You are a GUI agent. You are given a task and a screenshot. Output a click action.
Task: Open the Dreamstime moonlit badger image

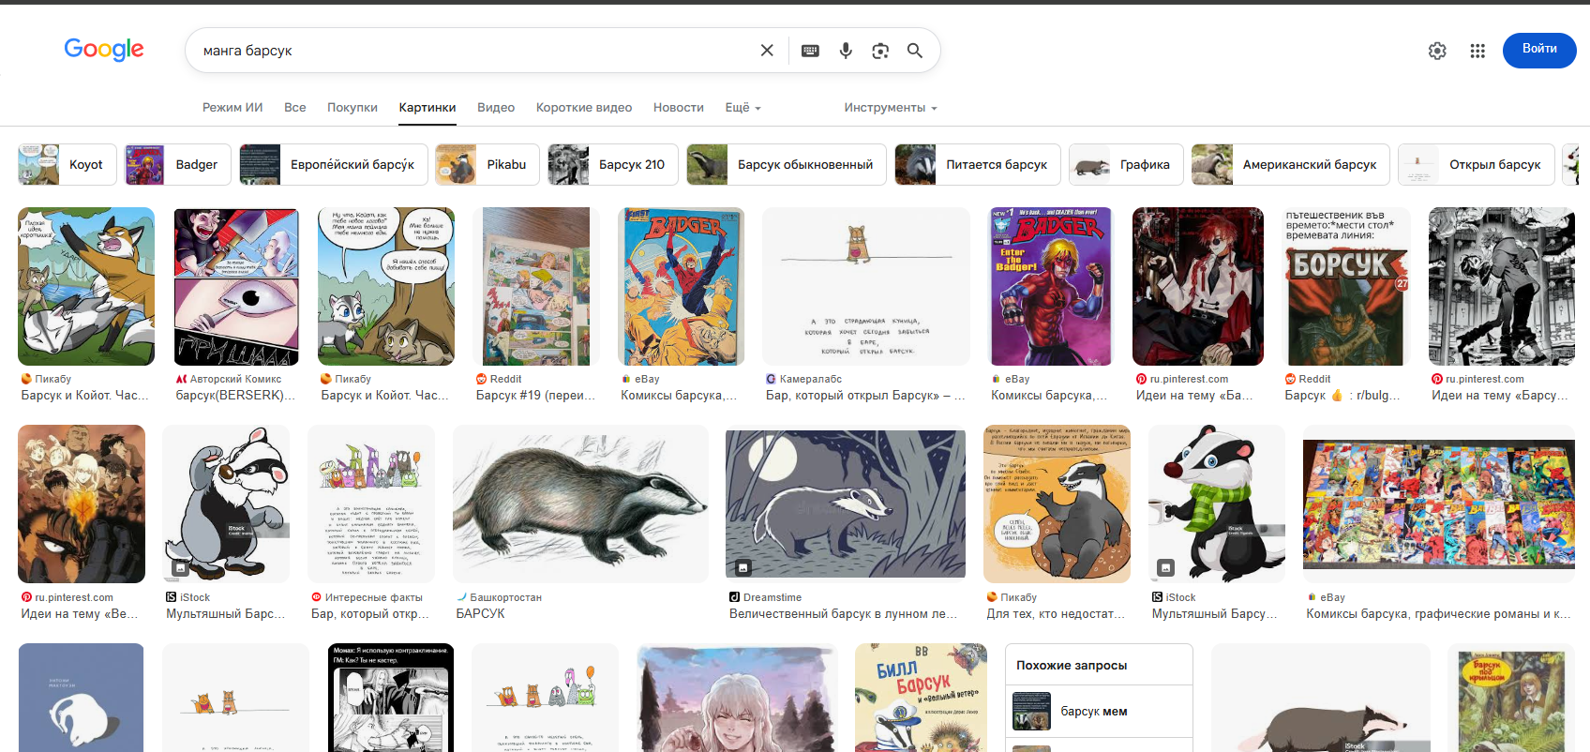point(846,504)
